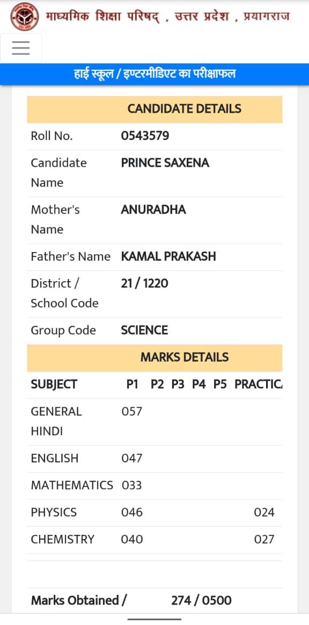The height and width of the screenshot is (625, 309).
Task: Click the blue High School/Intermediate result banner
Action: pyautogui.click(x=154, y=74)
